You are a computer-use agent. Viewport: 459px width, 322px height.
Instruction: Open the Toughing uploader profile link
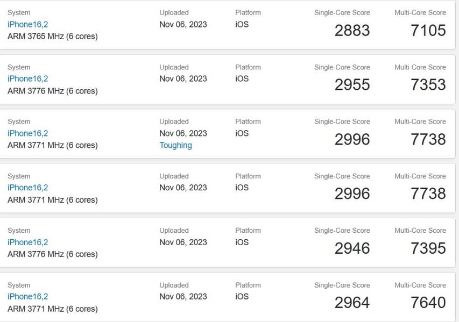tap(175, 145)
